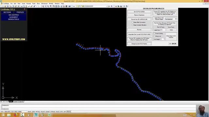Toggle Save Points checkbox
The width and height of the screenshot is (209, 117).
click(167, 27)
